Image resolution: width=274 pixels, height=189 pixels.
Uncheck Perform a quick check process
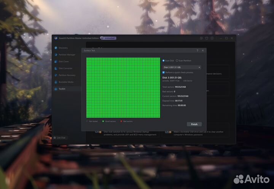click(x=164, y=72)
